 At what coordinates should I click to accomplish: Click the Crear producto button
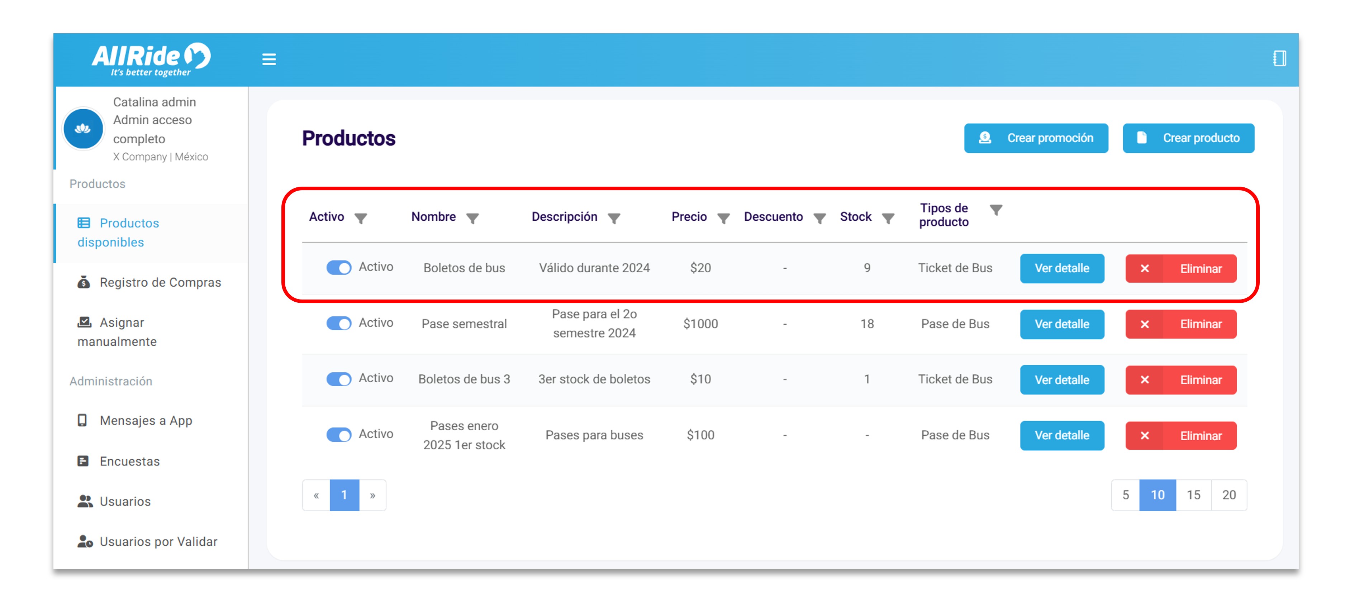pos(1188,138)
